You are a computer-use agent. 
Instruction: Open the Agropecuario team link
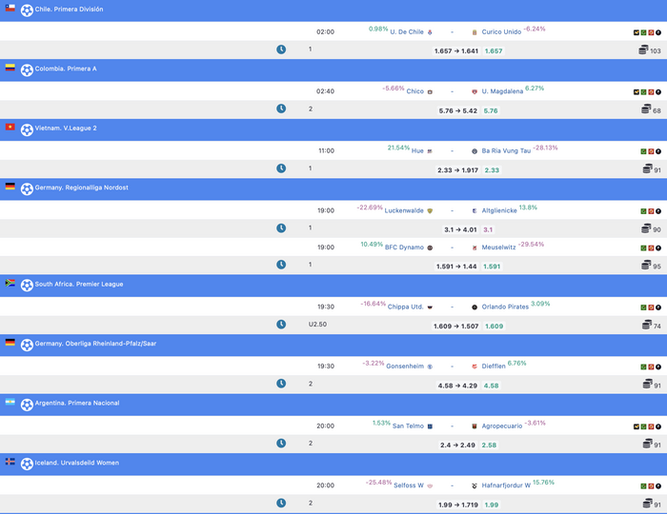click(x=501, y=426)
